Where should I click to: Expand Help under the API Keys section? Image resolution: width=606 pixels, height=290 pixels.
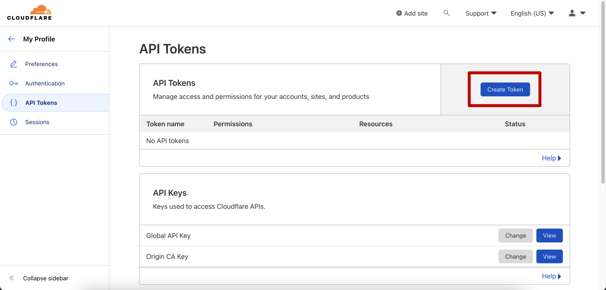[x=552, y=276]
